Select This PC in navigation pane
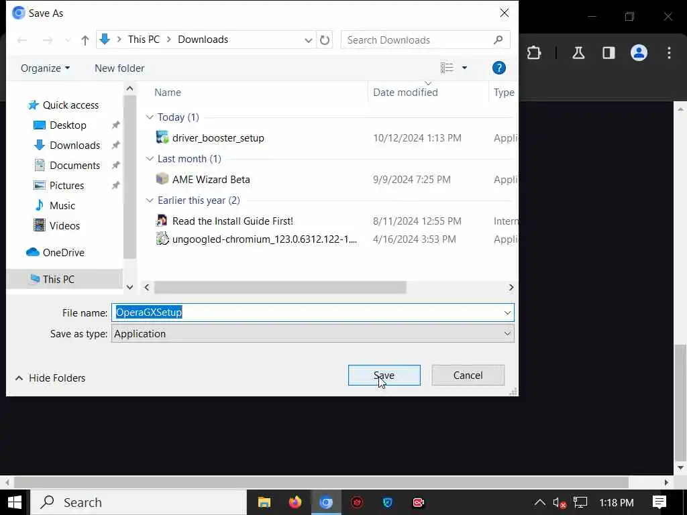The height and width of the screenshot is (515, 687). point(64,280)
